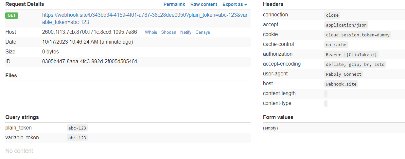Image resolution: width=405 pixels, height=159 pixels.
Task: Open the Export as dropdown
Action: click(235, 4)
